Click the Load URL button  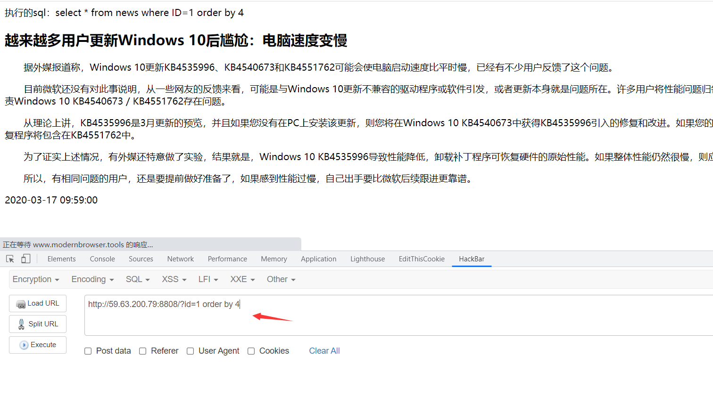[38, 303]
